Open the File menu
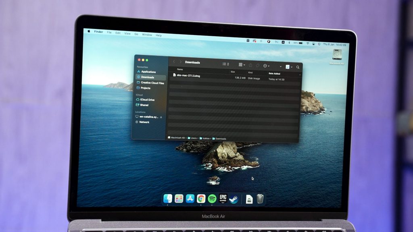This screenshot has height=232, width=413. click(109, 32)
